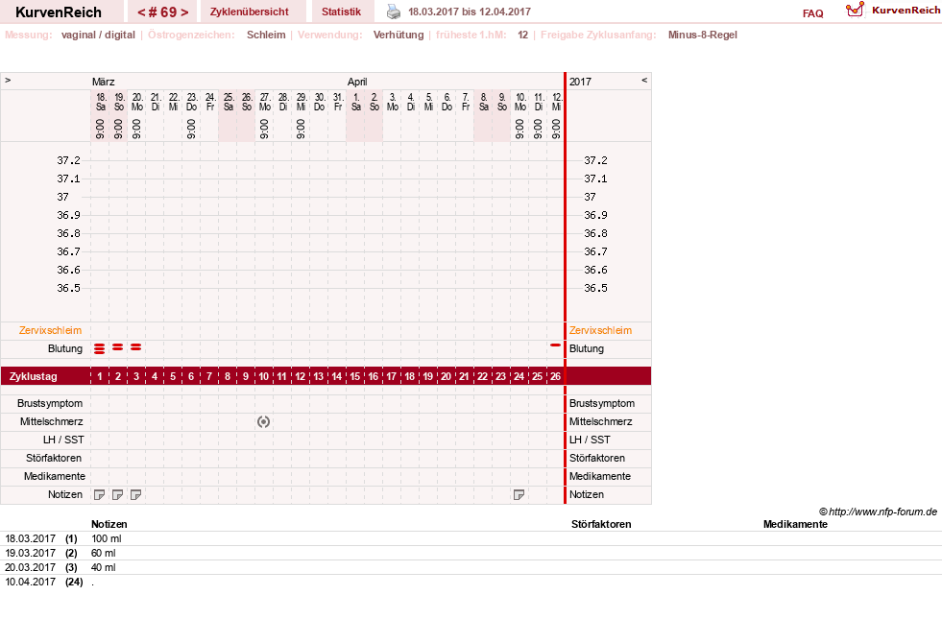Image resolution: width=942 pixels, height=619 pixels.
Task: Click the 'Minus-8-Regel' value
Action: (703, 35)
